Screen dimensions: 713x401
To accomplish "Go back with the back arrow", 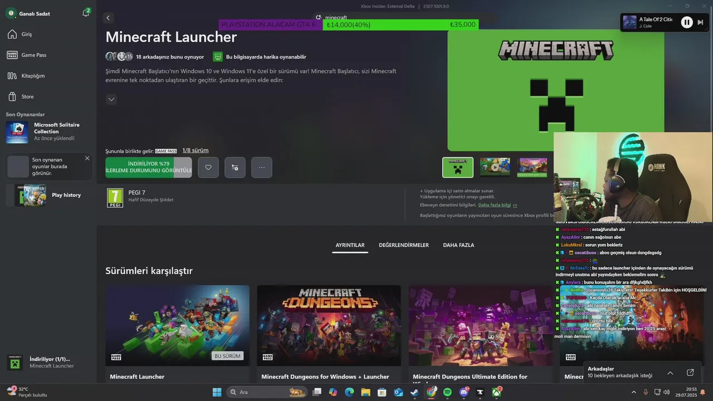I will pos(108,18).
